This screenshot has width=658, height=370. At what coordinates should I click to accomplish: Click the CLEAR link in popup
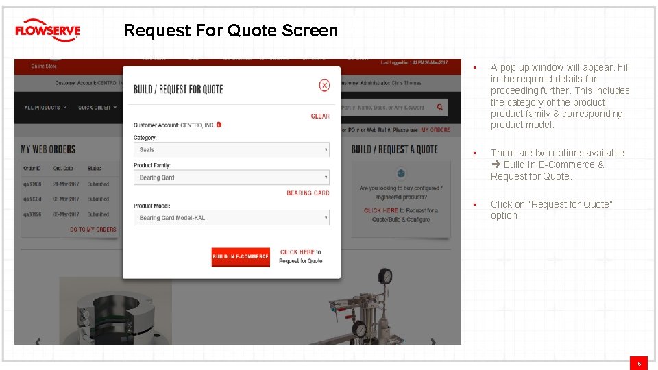tap(320, 116)
